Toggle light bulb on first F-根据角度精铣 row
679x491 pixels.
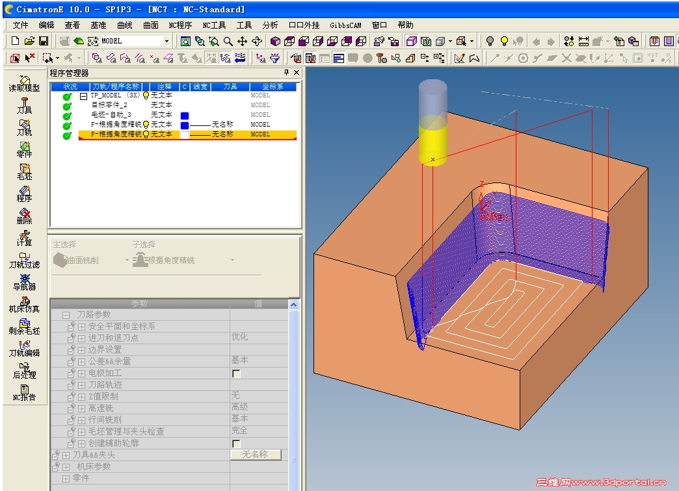146,125
